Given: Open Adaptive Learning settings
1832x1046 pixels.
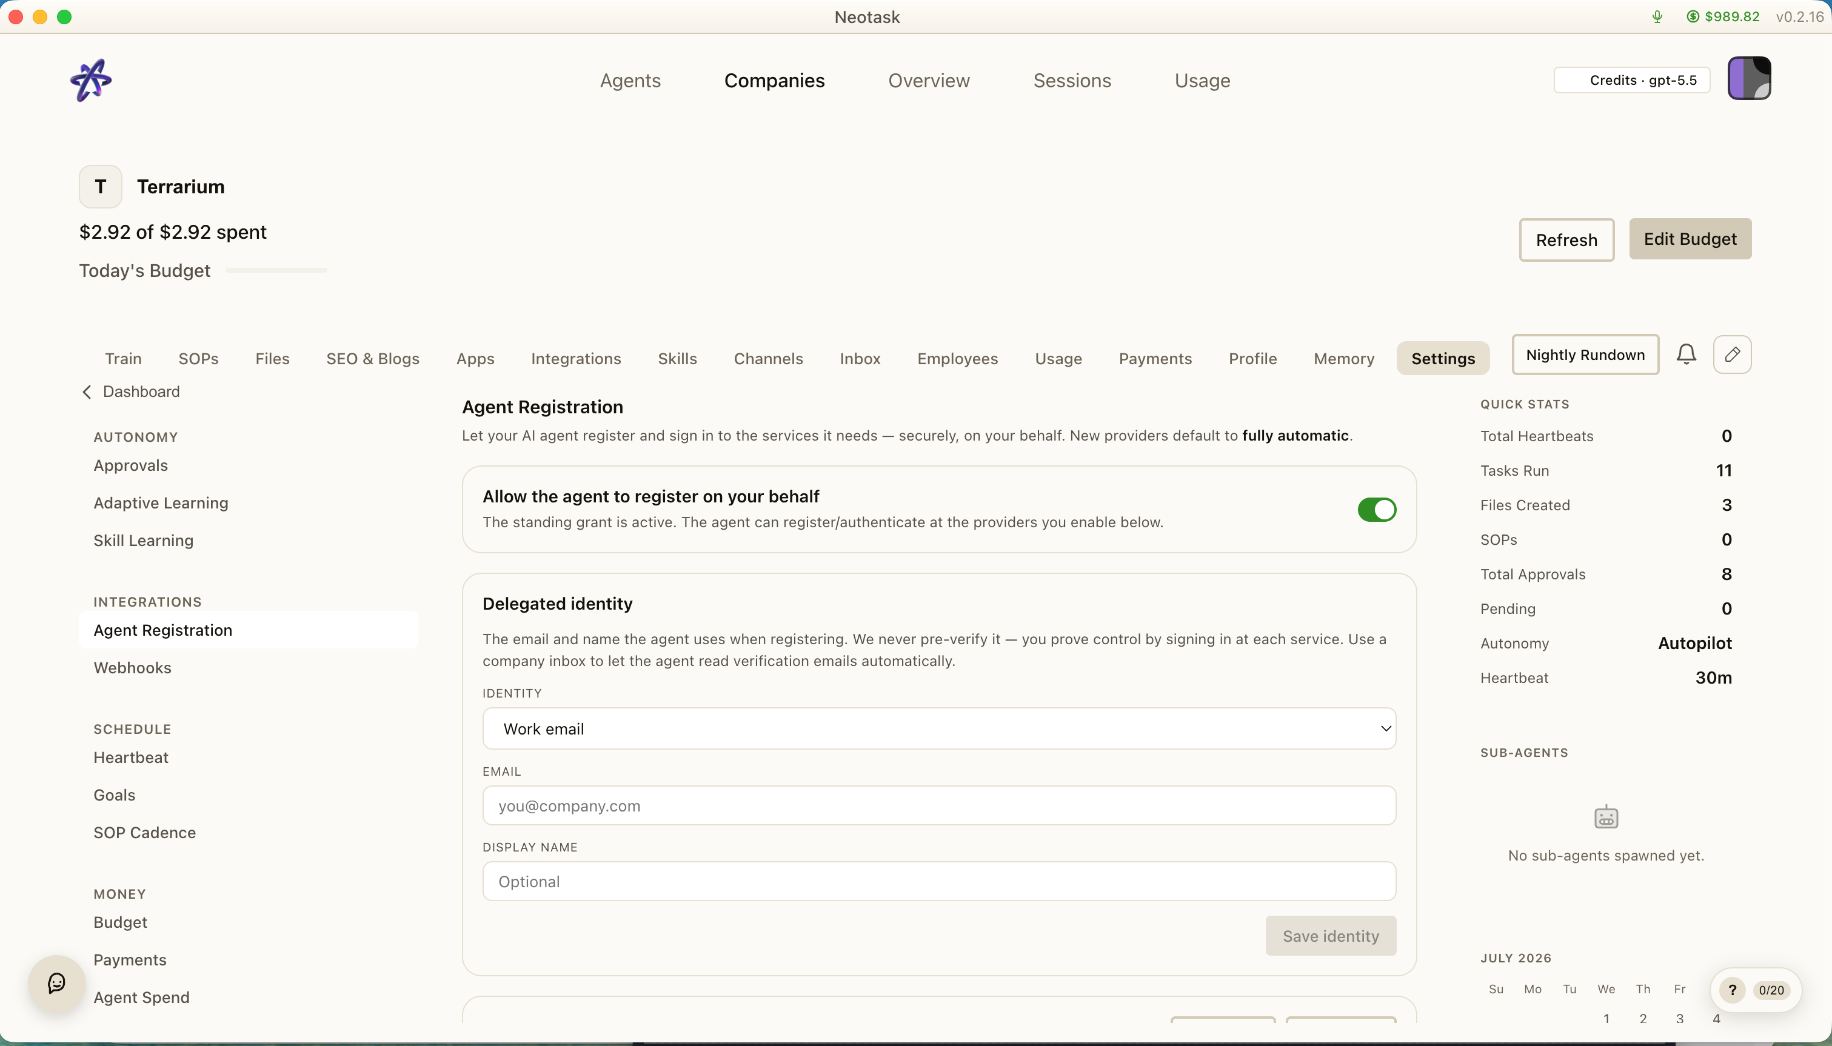Looking at the screenshot, I should [x=161, y=503].
